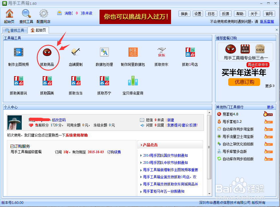Switch to the 查找工具 tab
This screenshot has width=280, height=207.
(15, 30)
